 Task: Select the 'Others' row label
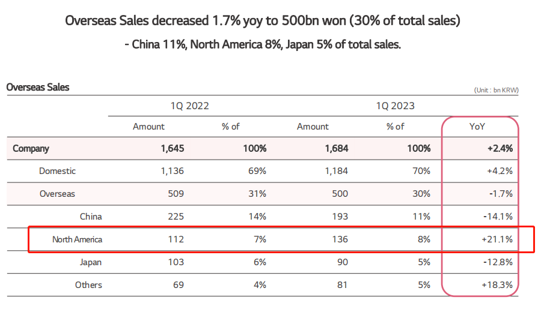[x=88, y=285]
